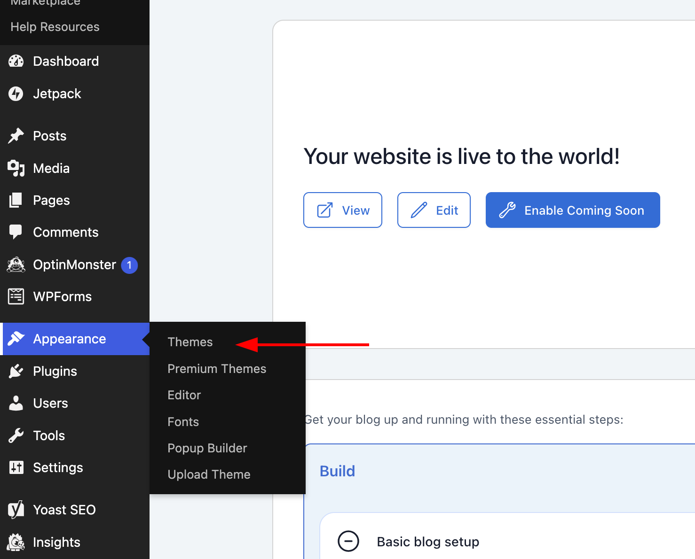Viewport: 695px width, 559px height.
Task: Open the Plugins menu label
Action: pos(55,371)
